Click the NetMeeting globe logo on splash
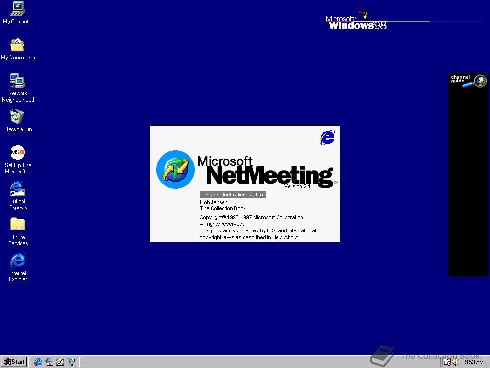This screenshot has height=368, width=490. 176,170
